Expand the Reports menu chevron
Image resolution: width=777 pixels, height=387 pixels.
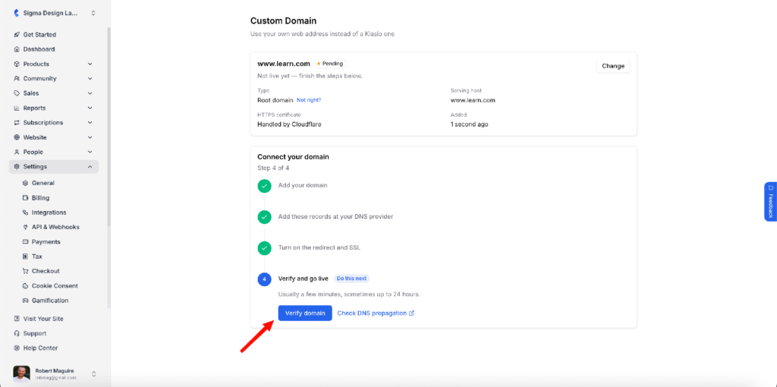point(90,108)
